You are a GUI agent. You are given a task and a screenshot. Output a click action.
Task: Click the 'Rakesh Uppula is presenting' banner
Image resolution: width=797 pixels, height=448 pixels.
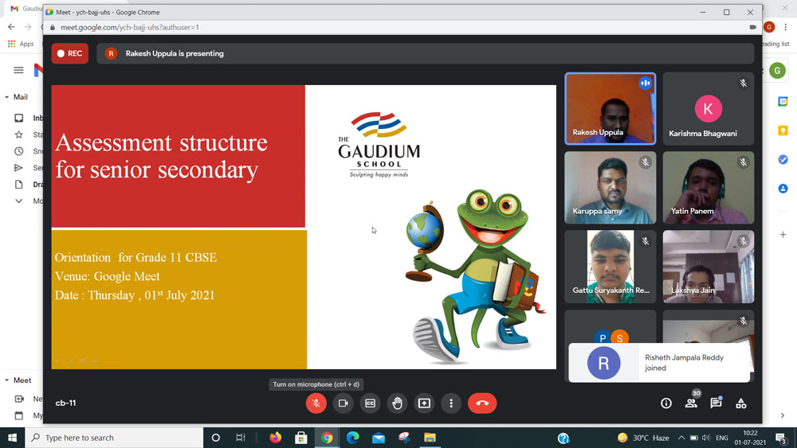pos(425,53)
